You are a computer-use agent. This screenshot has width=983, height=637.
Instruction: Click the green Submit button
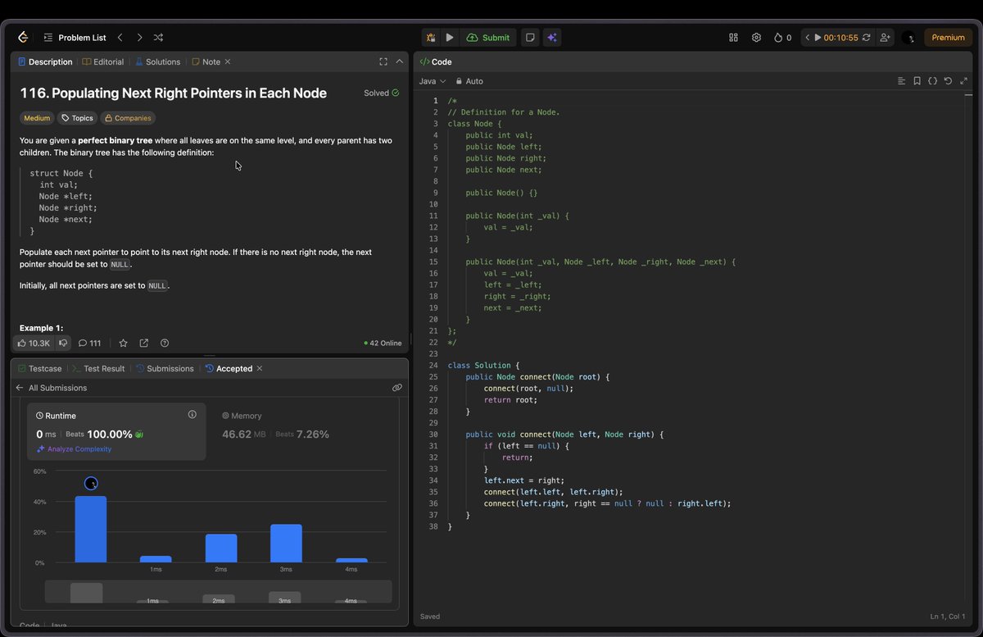(x=488, y=37)
